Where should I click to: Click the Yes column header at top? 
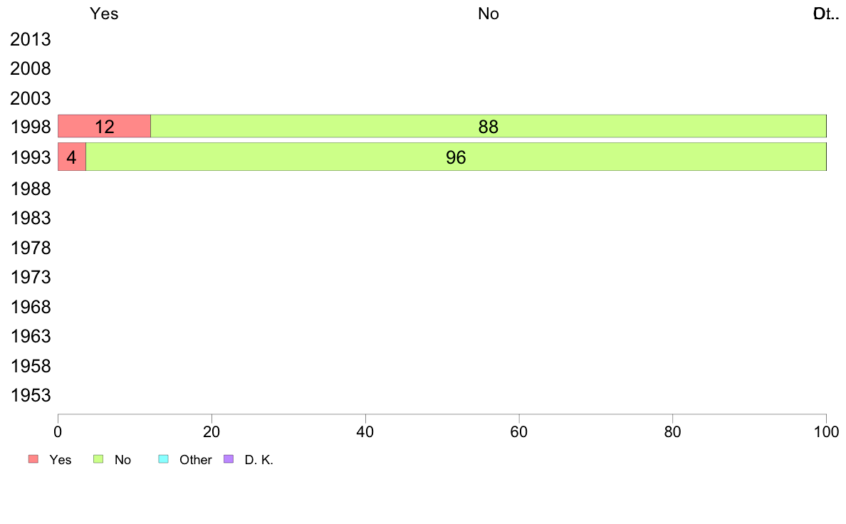point(104,14)
